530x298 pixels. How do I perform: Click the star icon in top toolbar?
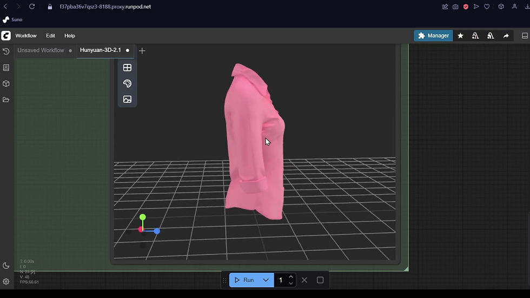pyautogui.click(x=460, y=36)
